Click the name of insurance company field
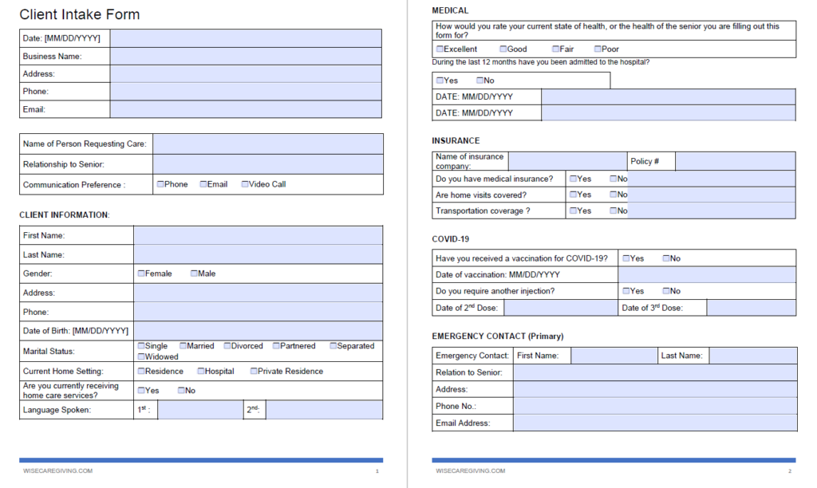The height and width of the screenshot is (488, 817). (567, 161)
